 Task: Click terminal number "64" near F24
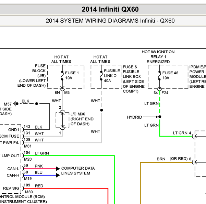pos(156,93)
